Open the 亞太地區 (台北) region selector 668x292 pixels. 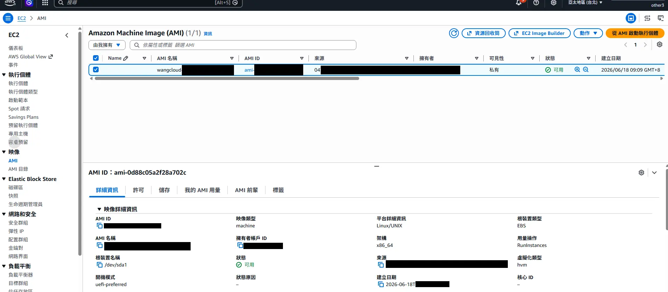click(585, 2)
